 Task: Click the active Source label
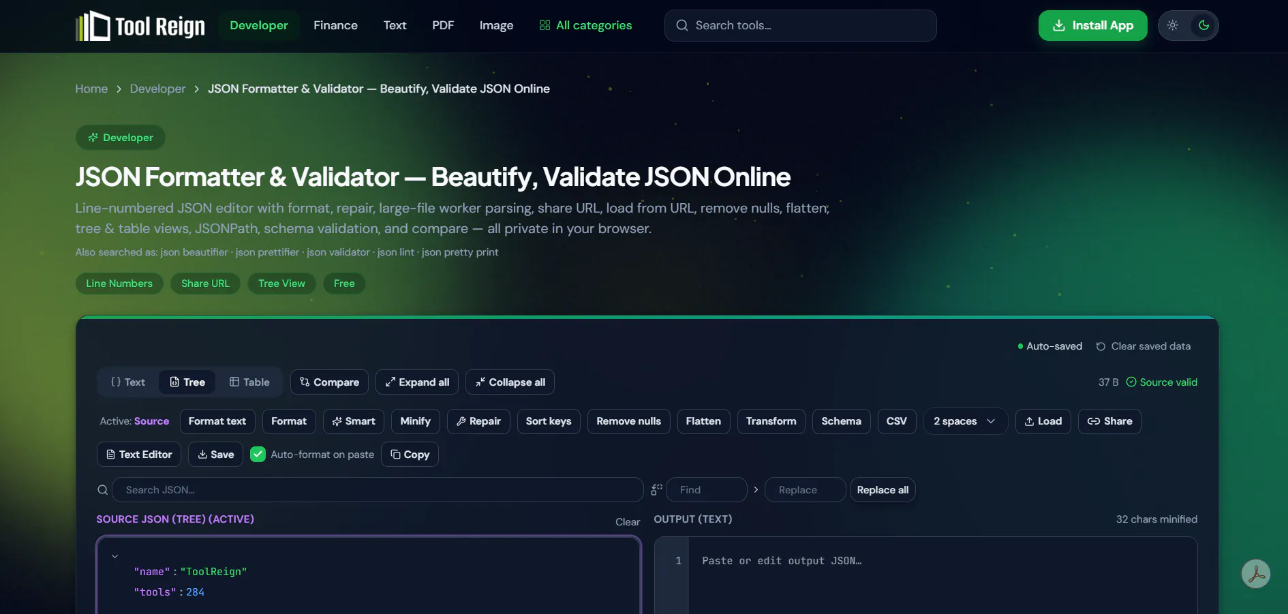(151, 421)
